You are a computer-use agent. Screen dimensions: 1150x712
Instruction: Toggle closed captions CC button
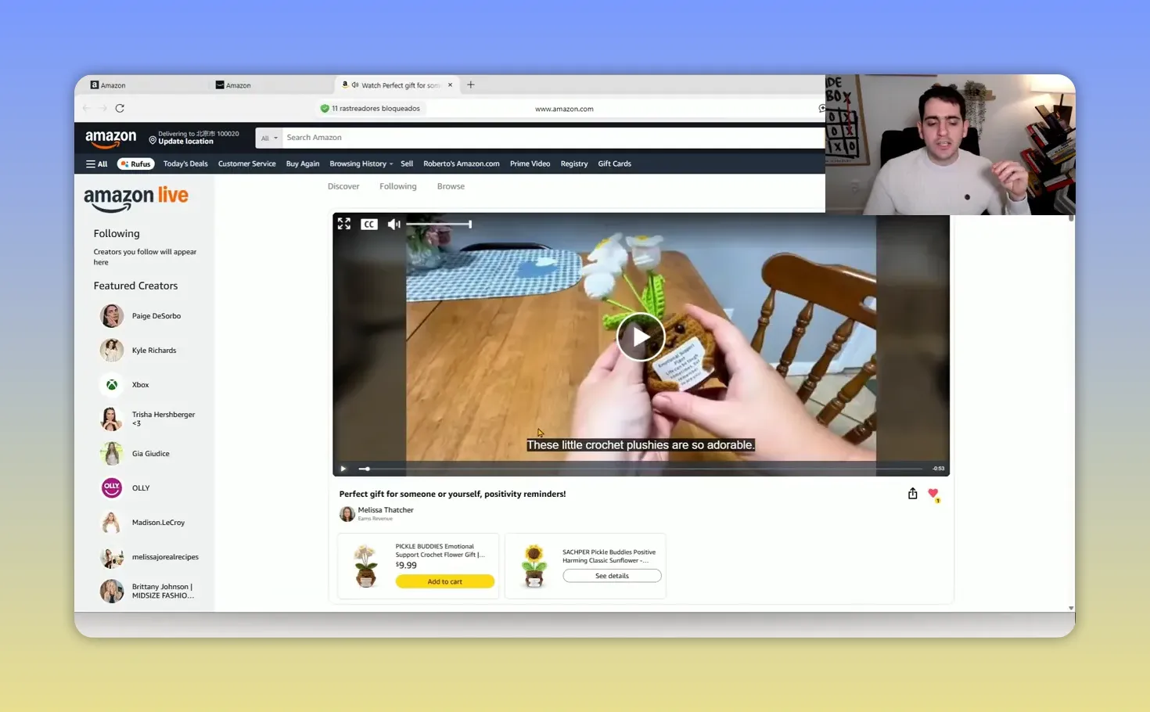(369, 225)
